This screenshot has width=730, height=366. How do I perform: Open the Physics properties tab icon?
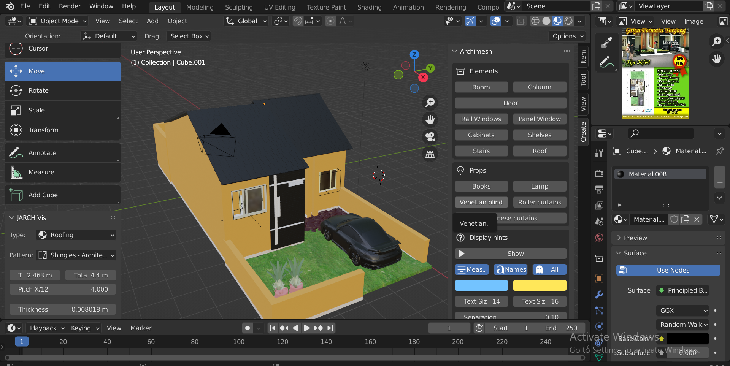coord(599,326)
